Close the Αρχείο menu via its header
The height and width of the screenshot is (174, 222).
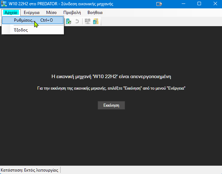pyautogui.click(x=11, y=13)
